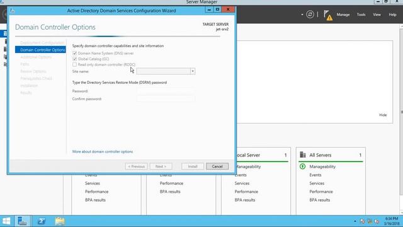The height and width of the screenshot is (227, 403).
Task: Click BPA results under All Servers
Action: [x=319, y=200]
